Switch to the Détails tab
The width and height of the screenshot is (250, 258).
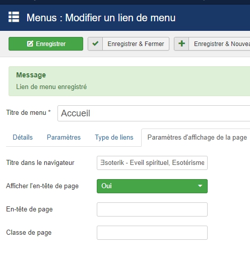[x=23, y=138]
